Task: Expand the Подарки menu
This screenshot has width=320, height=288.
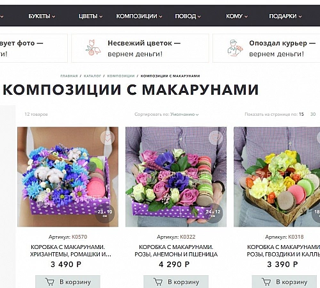Action: tap(285, 16)
